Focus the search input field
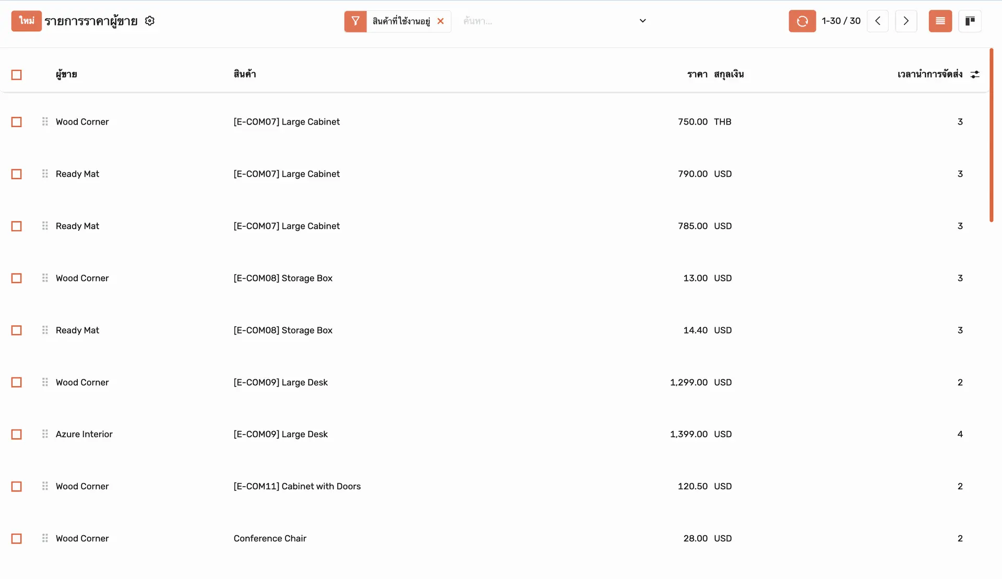This screenshot has width=1002, height=579. 548,21
